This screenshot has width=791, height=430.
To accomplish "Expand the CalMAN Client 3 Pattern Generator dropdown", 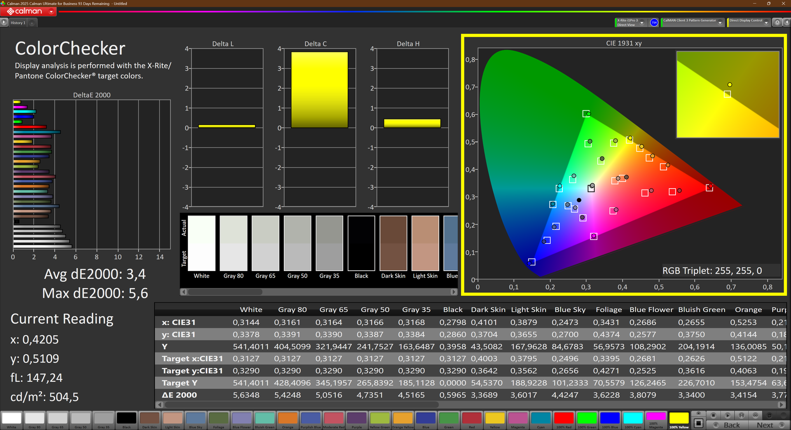I will 720,23.
